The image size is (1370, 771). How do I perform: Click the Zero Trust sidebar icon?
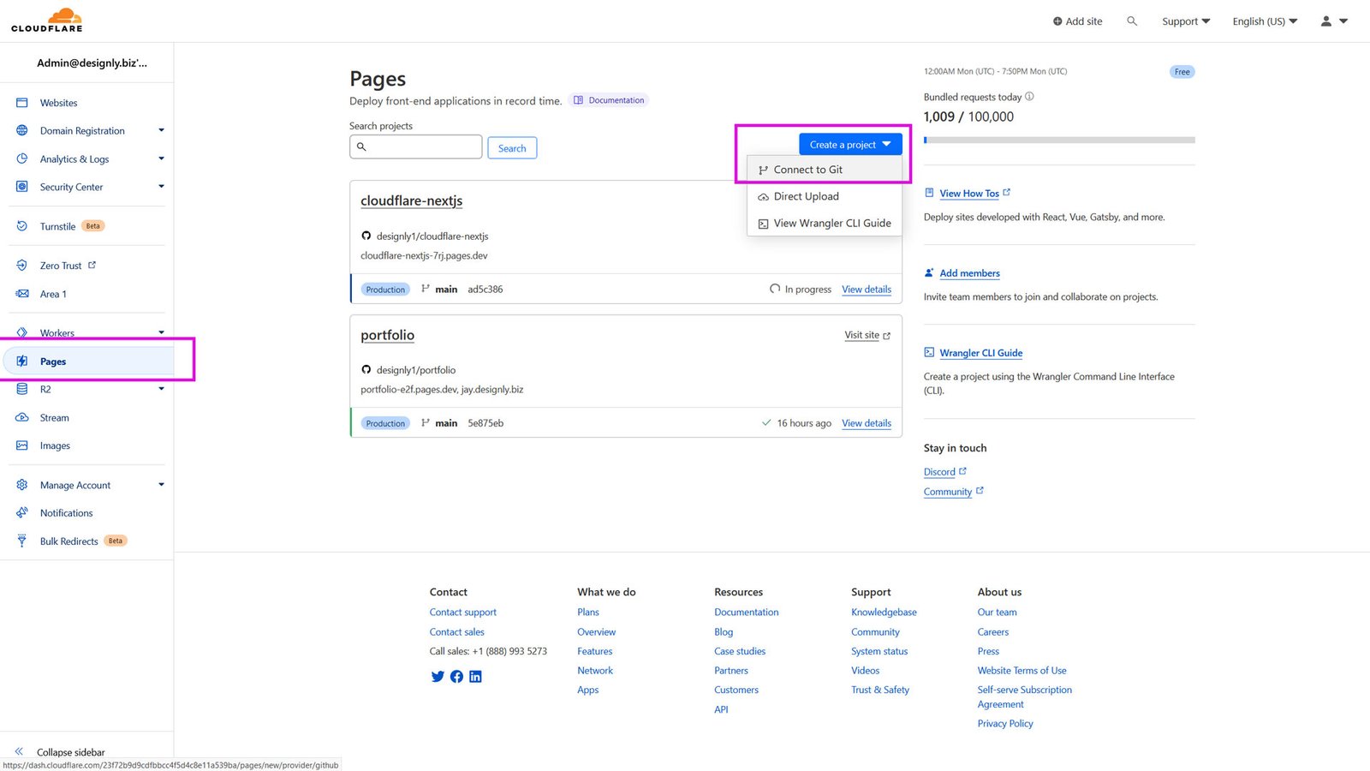[x=21, y=265]
